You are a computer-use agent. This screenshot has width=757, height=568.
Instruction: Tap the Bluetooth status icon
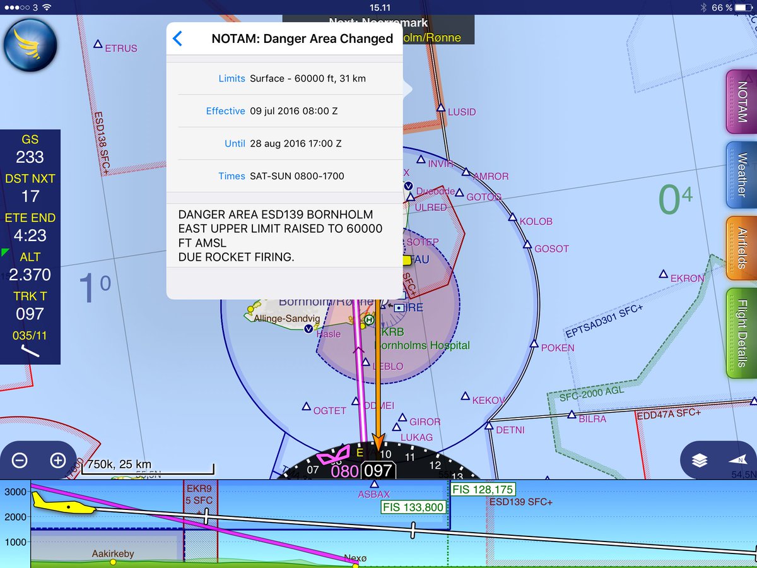[704, 7]
